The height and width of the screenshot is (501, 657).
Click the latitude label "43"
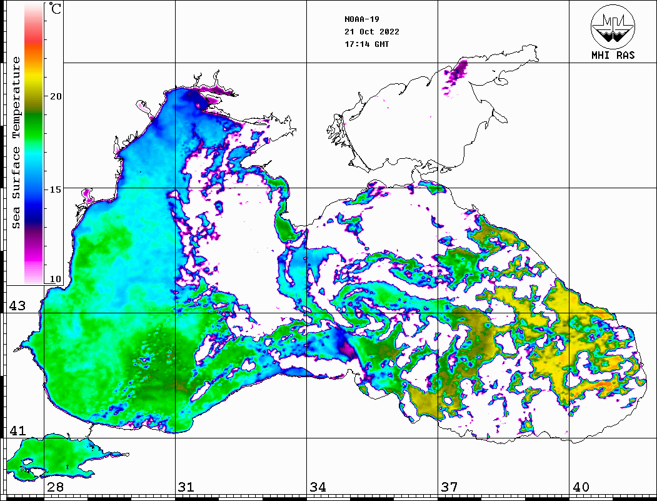click(17, 306)
